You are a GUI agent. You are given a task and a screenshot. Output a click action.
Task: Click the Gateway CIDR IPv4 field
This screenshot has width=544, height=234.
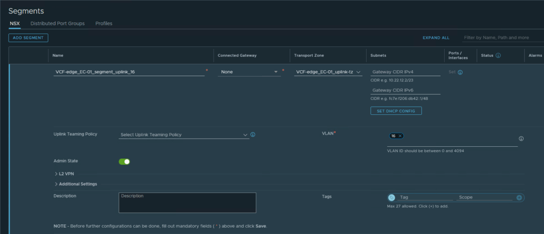[405, 72]
